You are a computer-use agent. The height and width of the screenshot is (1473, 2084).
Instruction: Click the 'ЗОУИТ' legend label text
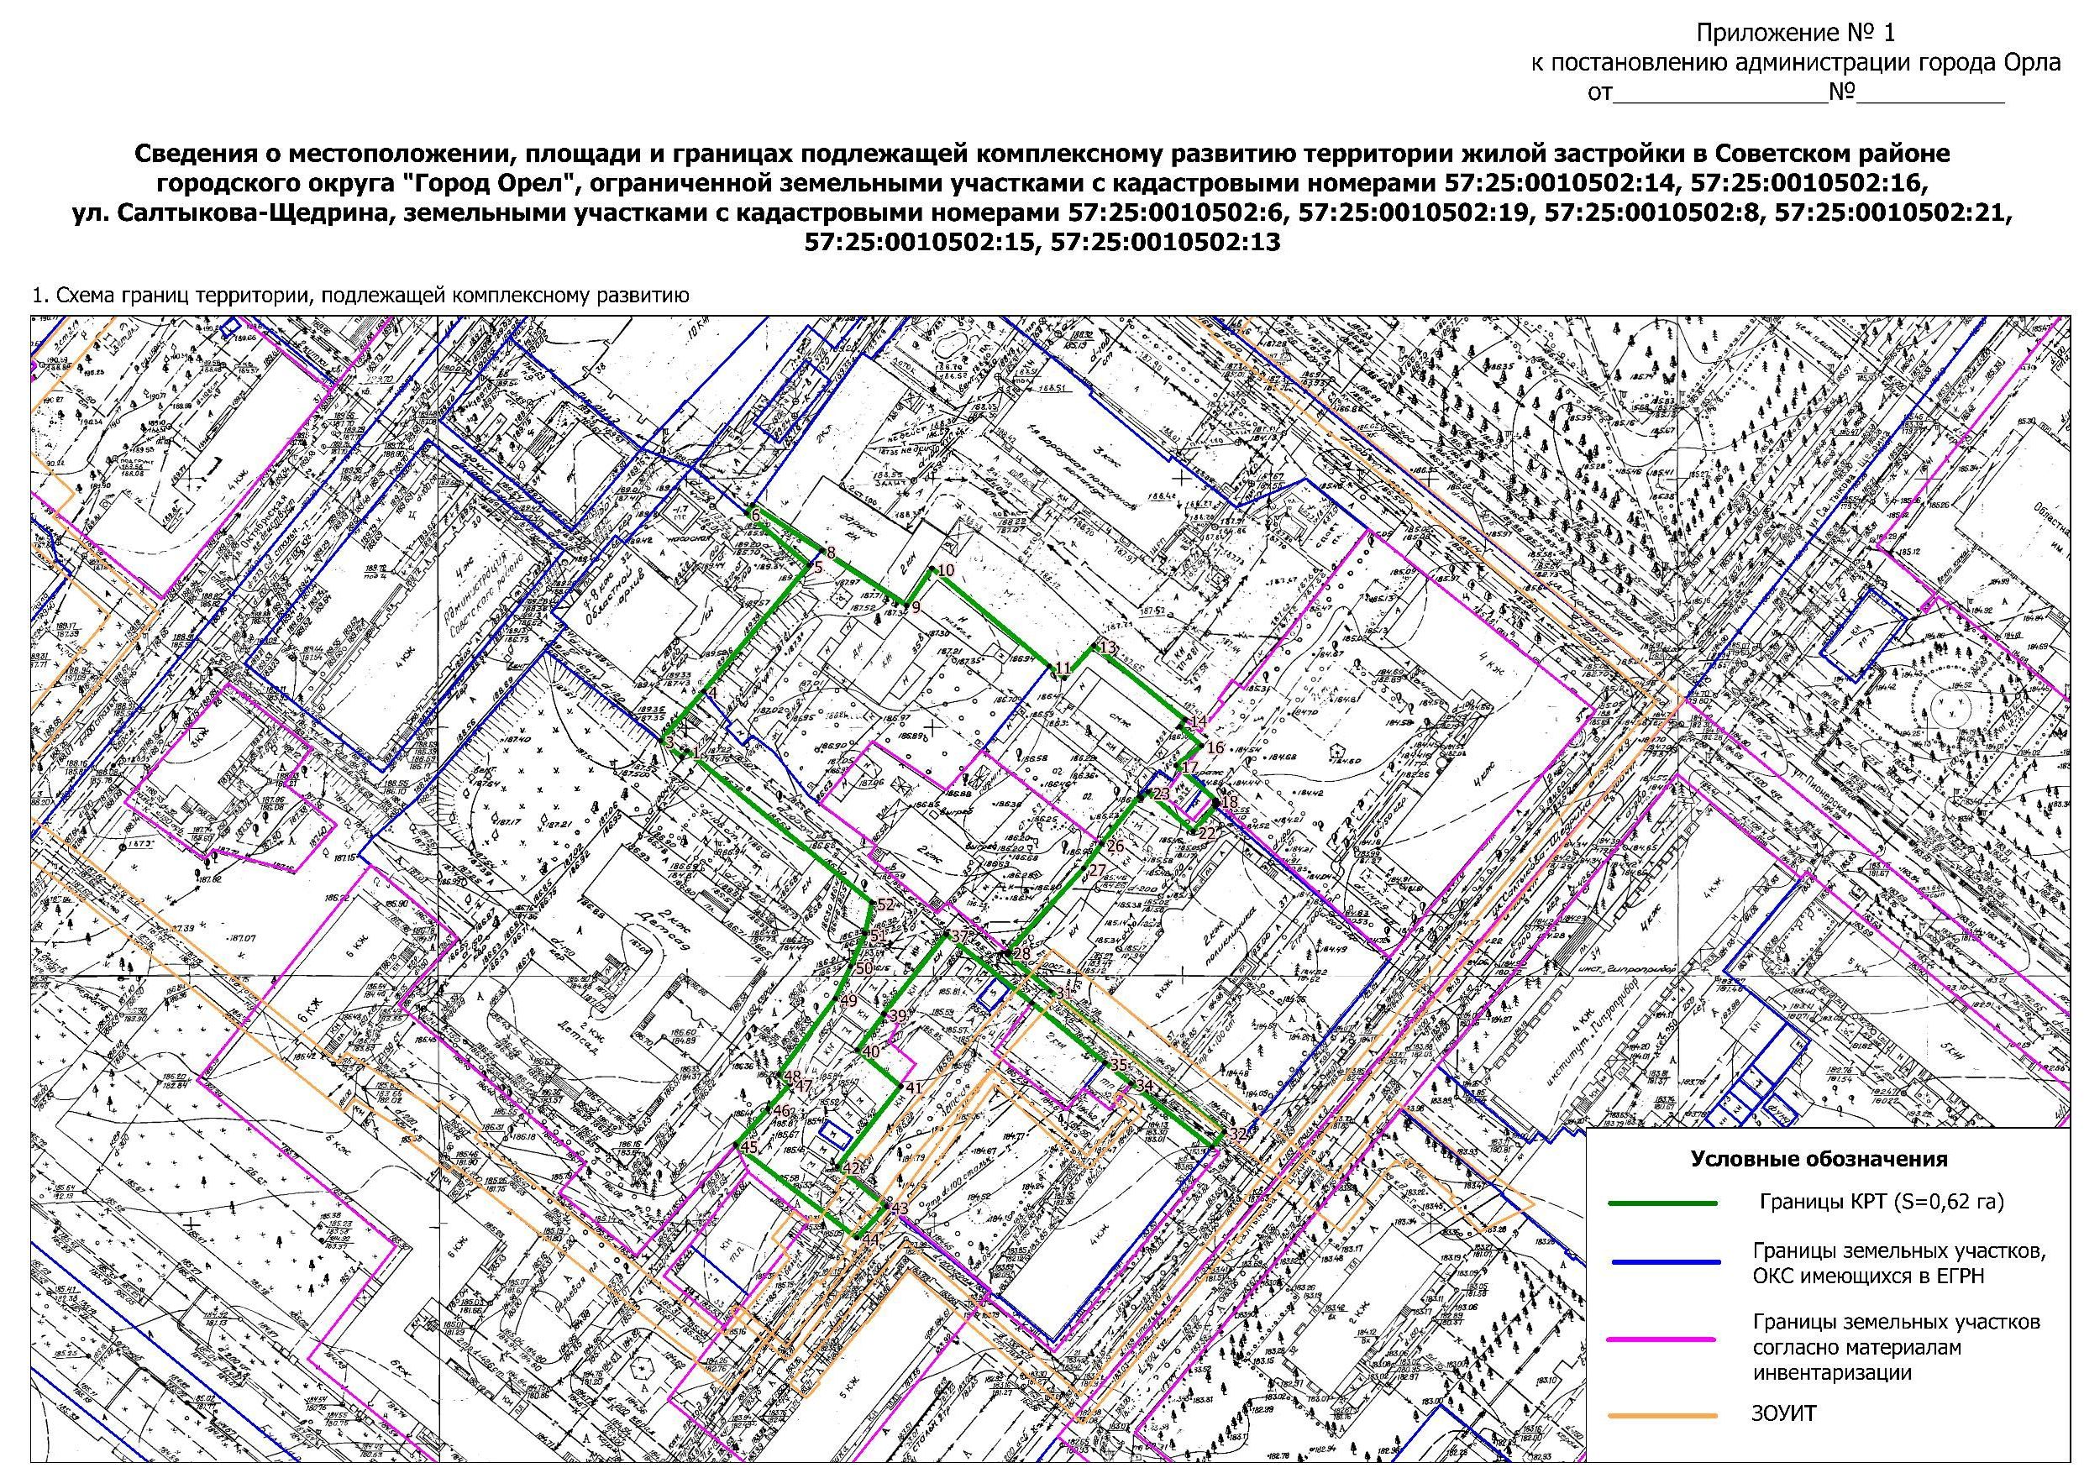click(1783, 1413)
